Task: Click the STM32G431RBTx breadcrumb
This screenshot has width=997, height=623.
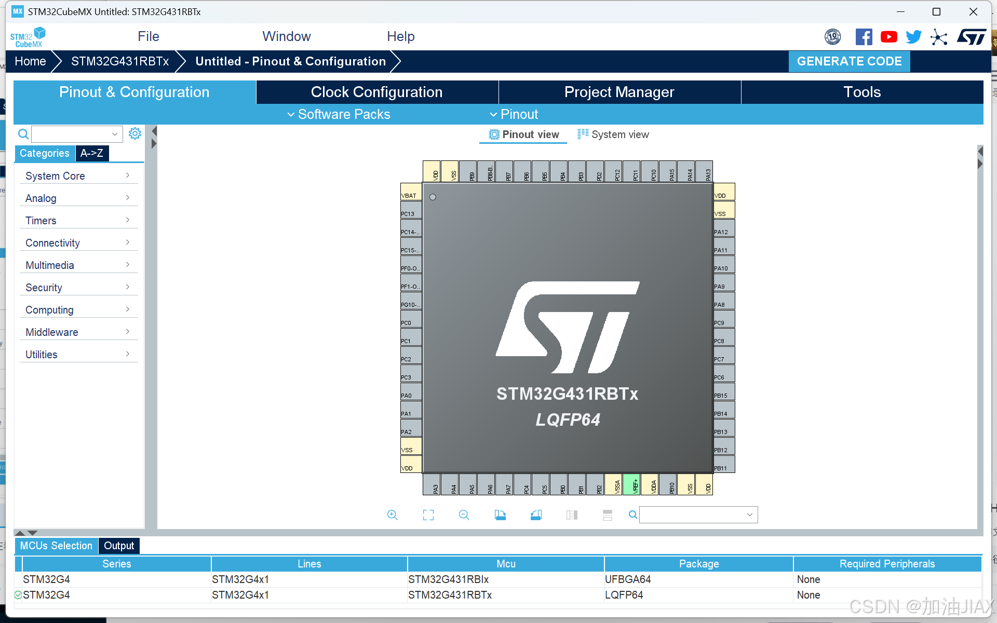Action: pyautogui.click(x=120, y=61)
